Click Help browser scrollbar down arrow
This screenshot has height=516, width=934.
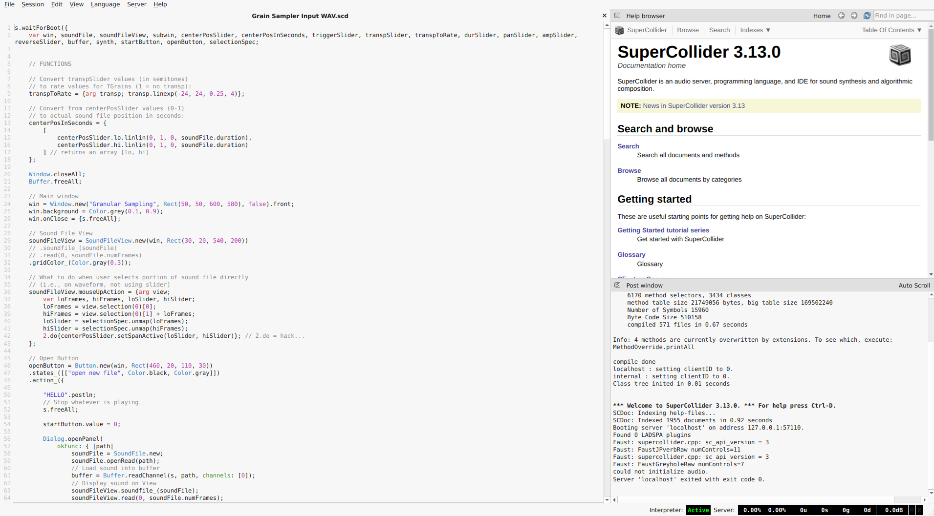(931, 274)
